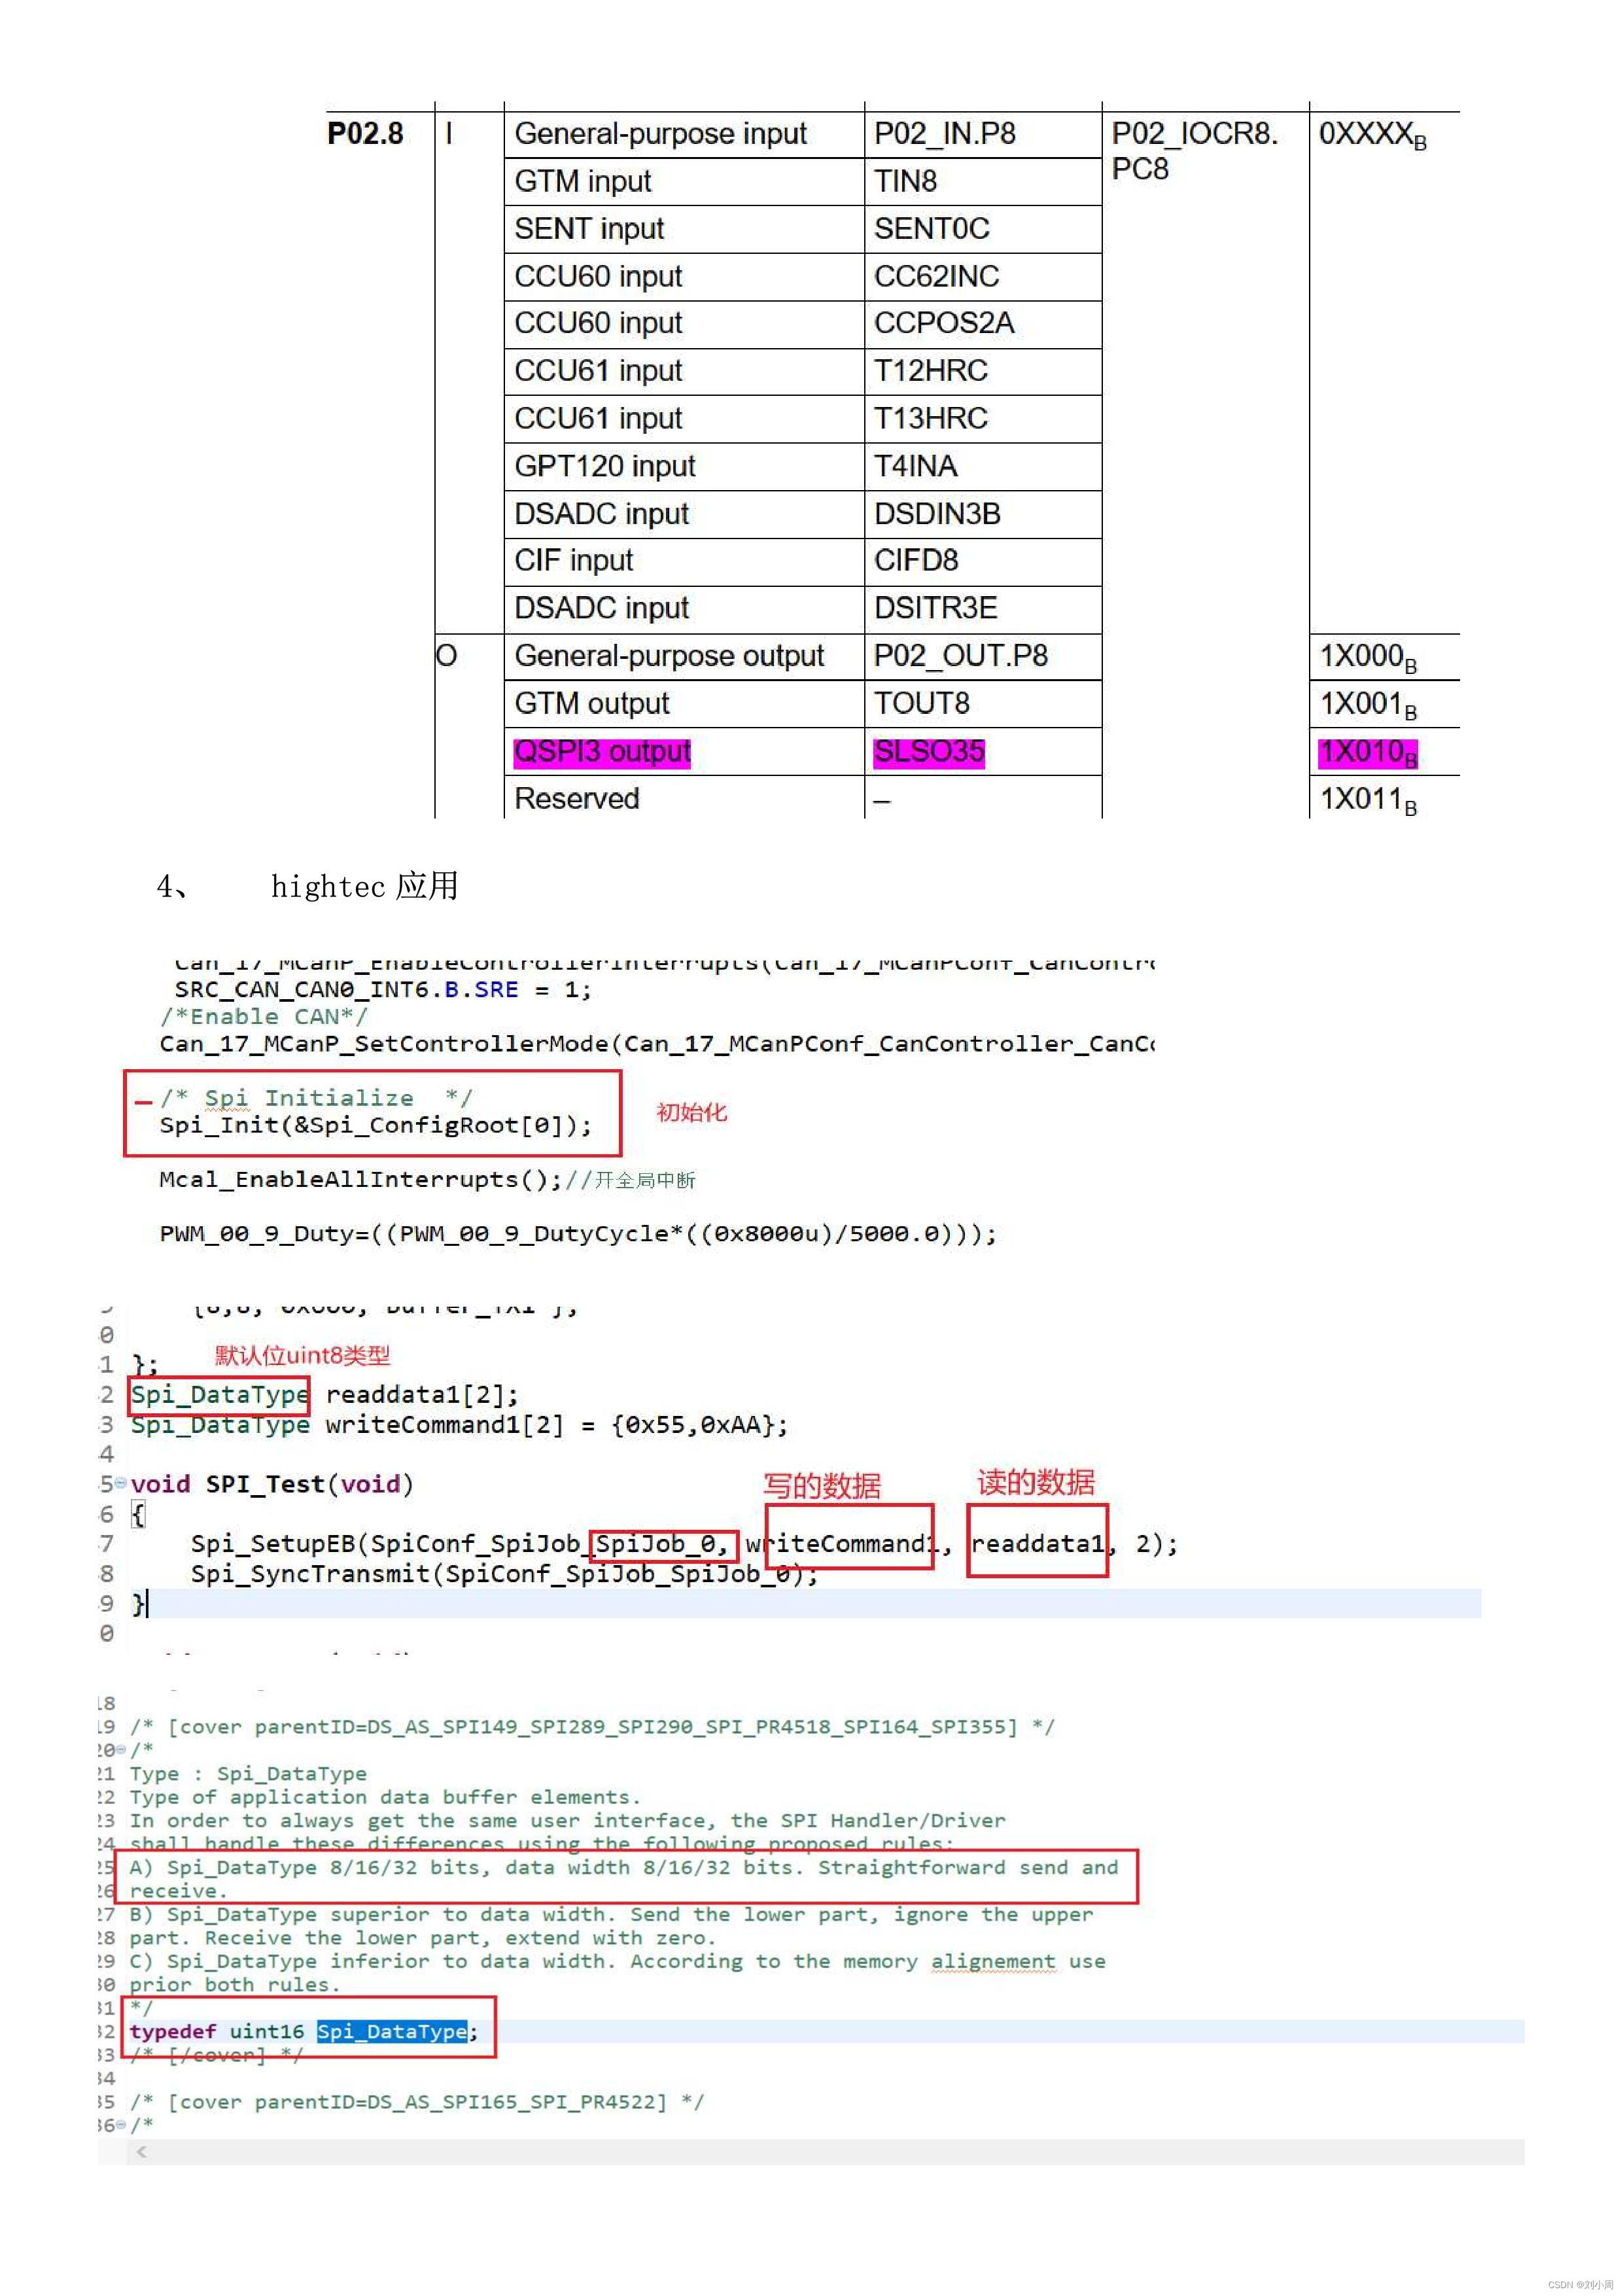Select the PWM_00_9_Duty assignment line
Viewport: 1623px width, 2296px height.
pos(578,1234)
